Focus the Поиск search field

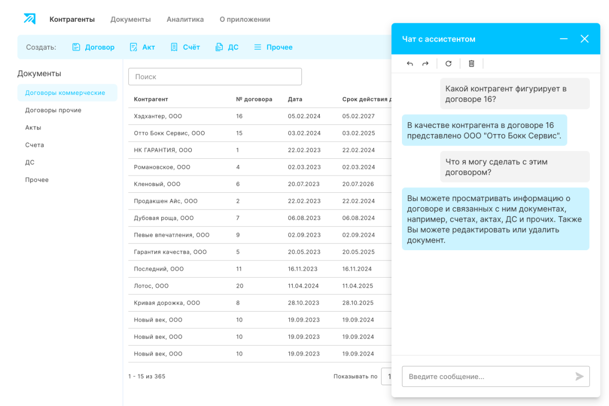215,77
